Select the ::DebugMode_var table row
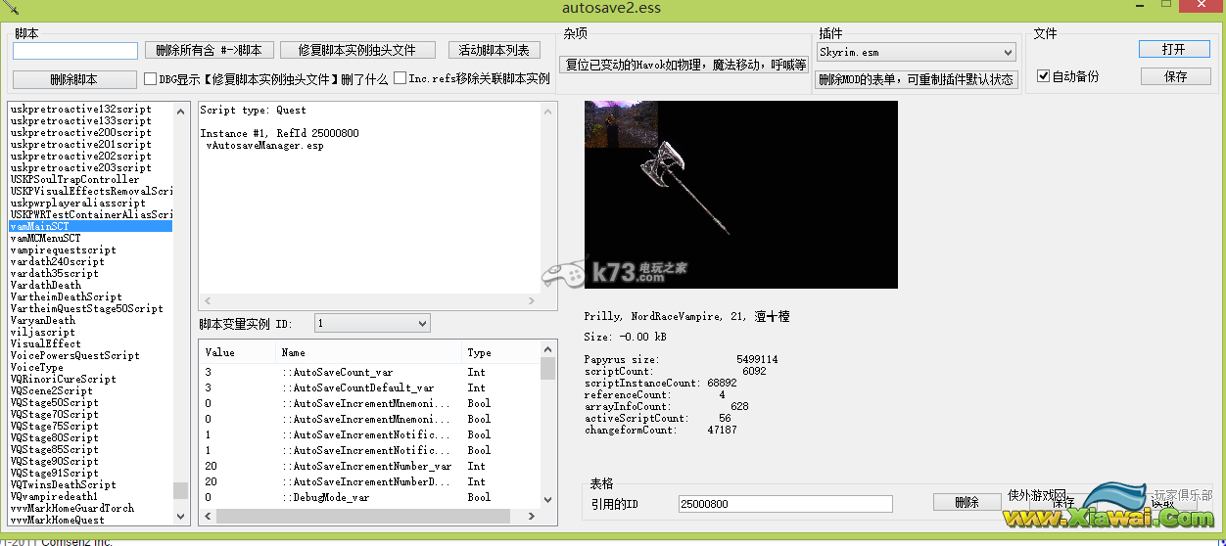 click(370, 497)
